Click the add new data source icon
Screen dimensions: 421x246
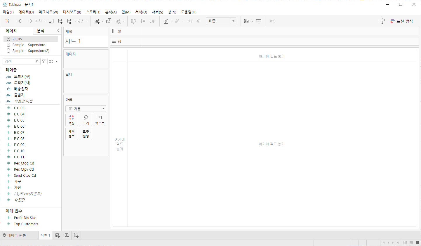pos(60,21)
